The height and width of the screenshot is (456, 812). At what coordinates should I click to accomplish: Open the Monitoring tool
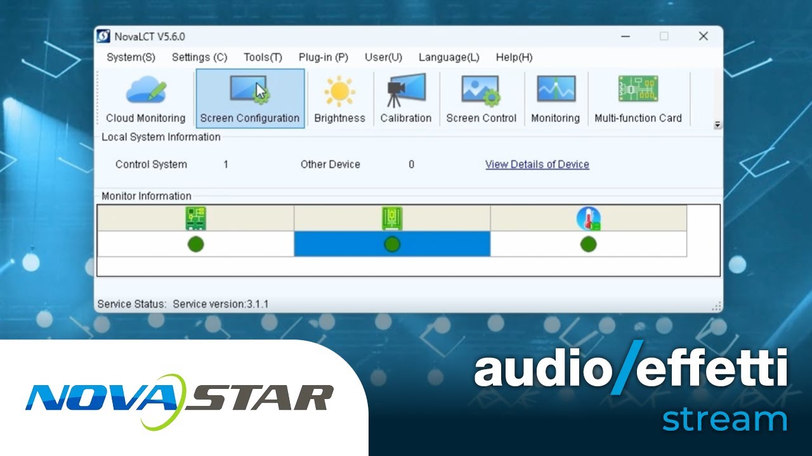coord(556,99)
